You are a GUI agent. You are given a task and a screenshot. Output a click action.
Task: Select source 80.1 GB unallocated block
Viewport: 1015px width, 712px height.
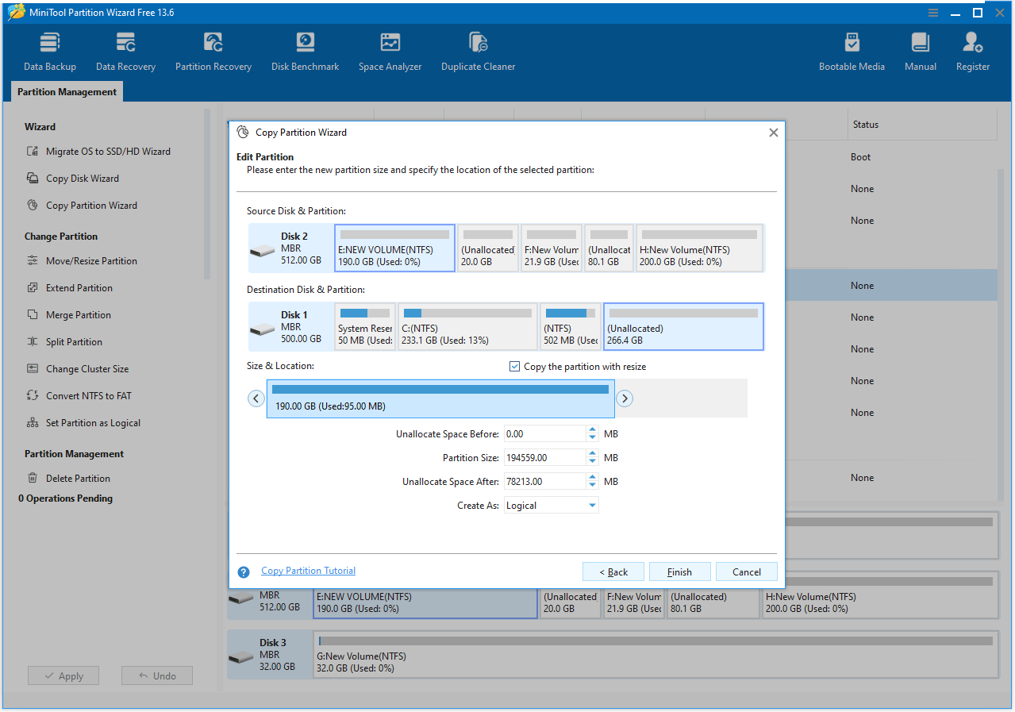coord(609,248)
